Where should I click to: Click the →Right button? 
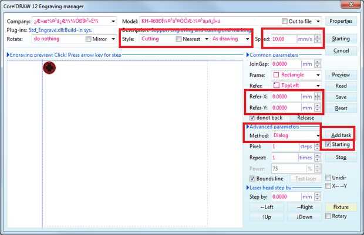point(304,207)
